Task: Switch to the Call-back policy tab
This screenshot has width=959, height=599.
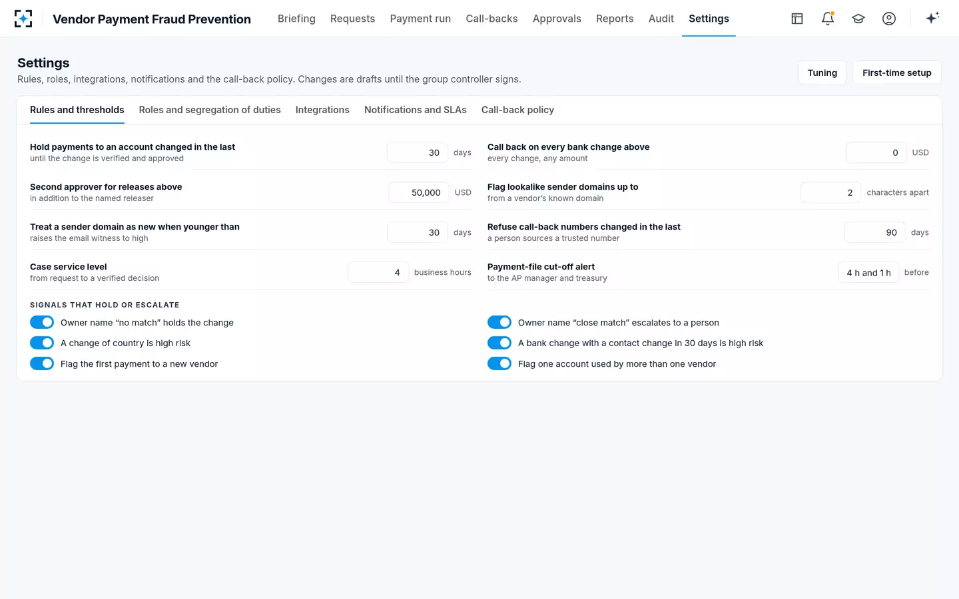Action: click(x=517, y=110)
